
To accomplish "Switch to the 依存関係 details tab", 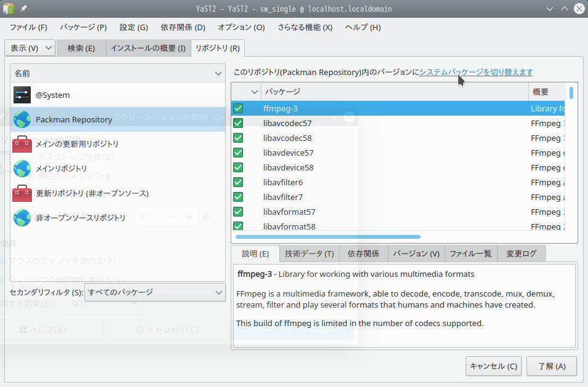I will 364,254.
